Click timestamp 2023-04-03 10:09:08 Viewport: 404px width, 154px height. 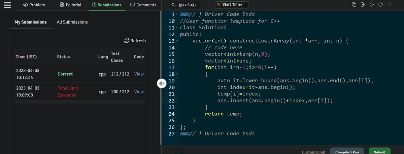coord(28,91)
